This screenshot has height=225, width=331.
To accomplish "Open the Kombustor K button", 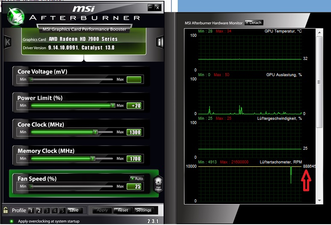I will 8,42.
